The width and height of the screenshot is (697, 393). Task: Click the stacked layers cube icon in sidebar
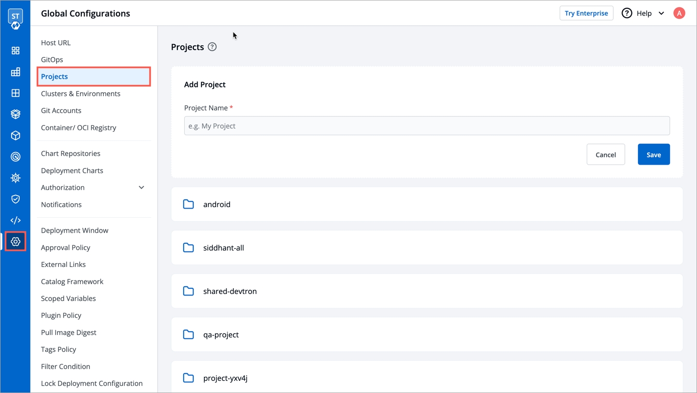pos(15,114)
